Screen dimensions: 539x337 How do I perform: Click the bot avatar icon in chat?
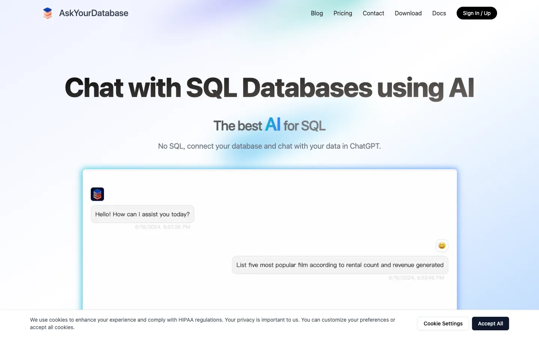coord(97,194)
